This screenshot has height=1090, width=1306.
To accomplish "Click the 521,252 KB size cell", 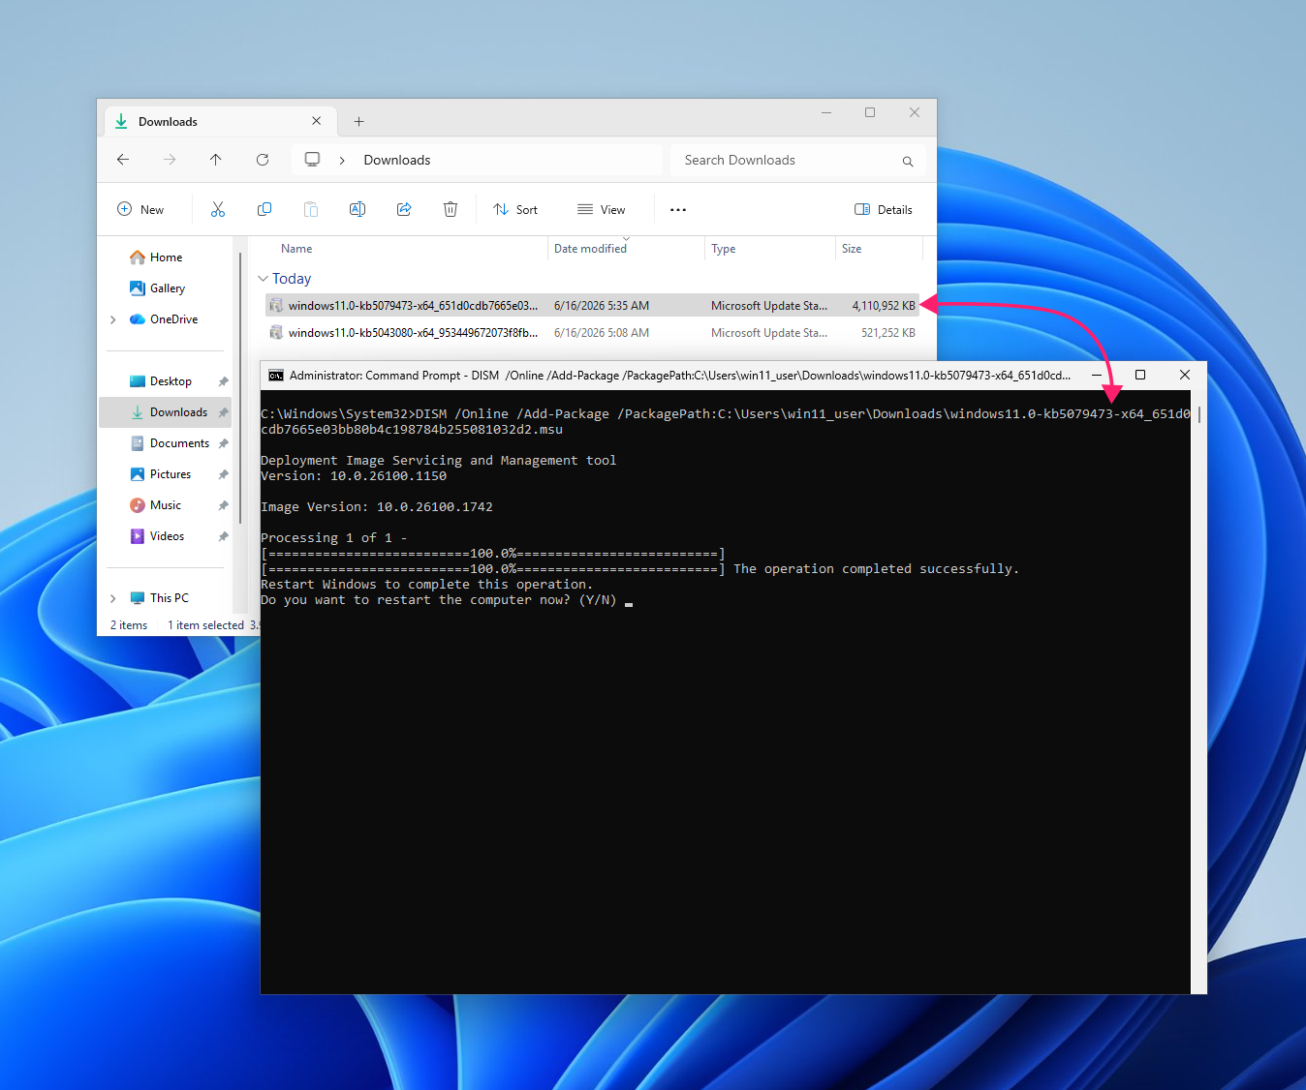I will coord(888,333).
